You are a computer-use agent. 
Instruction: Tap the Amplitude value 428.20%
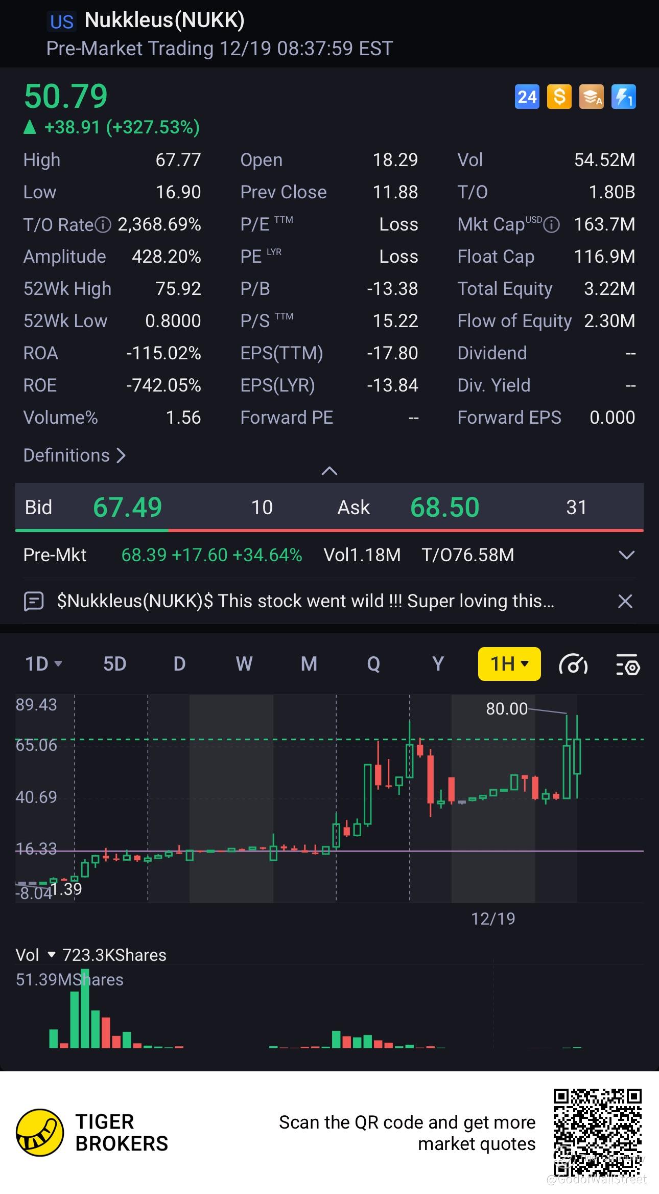pos(167,257)
